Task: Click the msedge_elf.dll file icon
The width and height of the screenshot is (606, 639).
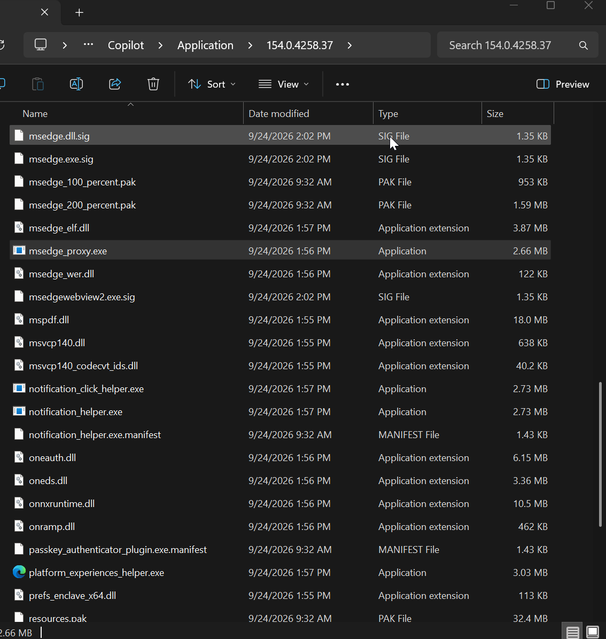Action: (19, 228)
